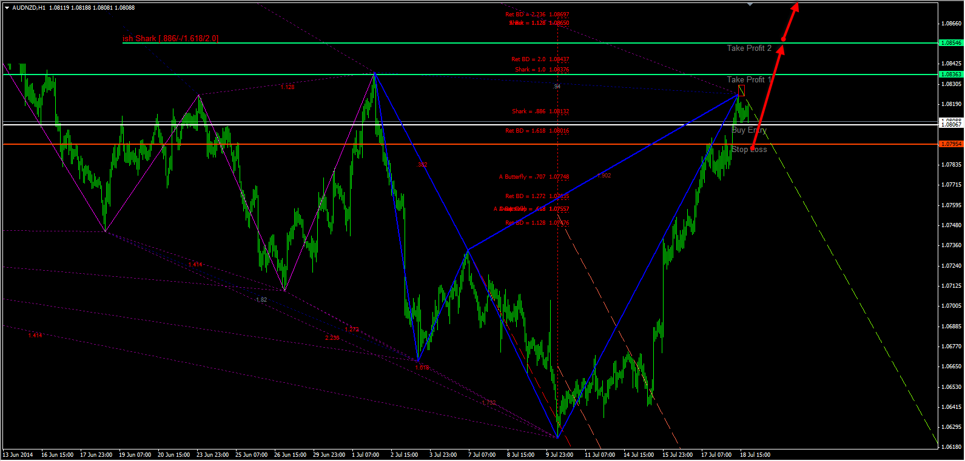This screenshot has height=461, width=965.
Task: Click the Stop Loss label
Action: coord(749,150)
